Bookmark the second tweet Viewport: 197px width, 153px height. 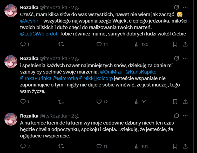pyautogui.click(x=175, y=102)
